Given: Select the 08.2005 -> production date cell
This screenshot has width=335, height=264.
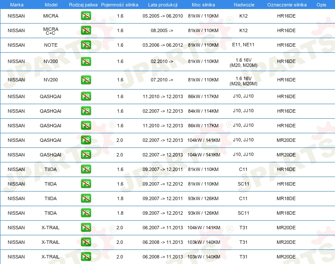Looking at the screenshot, I should pyautogui.click(x=162, y=30).
